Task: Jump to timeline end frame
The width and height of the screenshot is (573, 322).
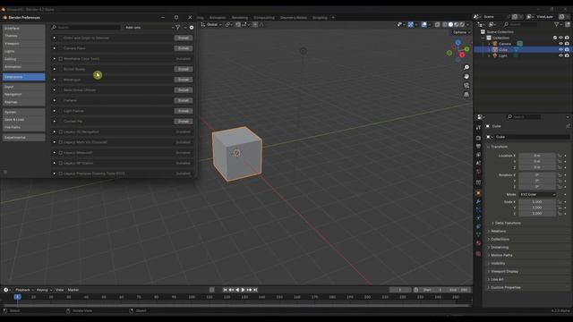Action: [x=255, y=290]
